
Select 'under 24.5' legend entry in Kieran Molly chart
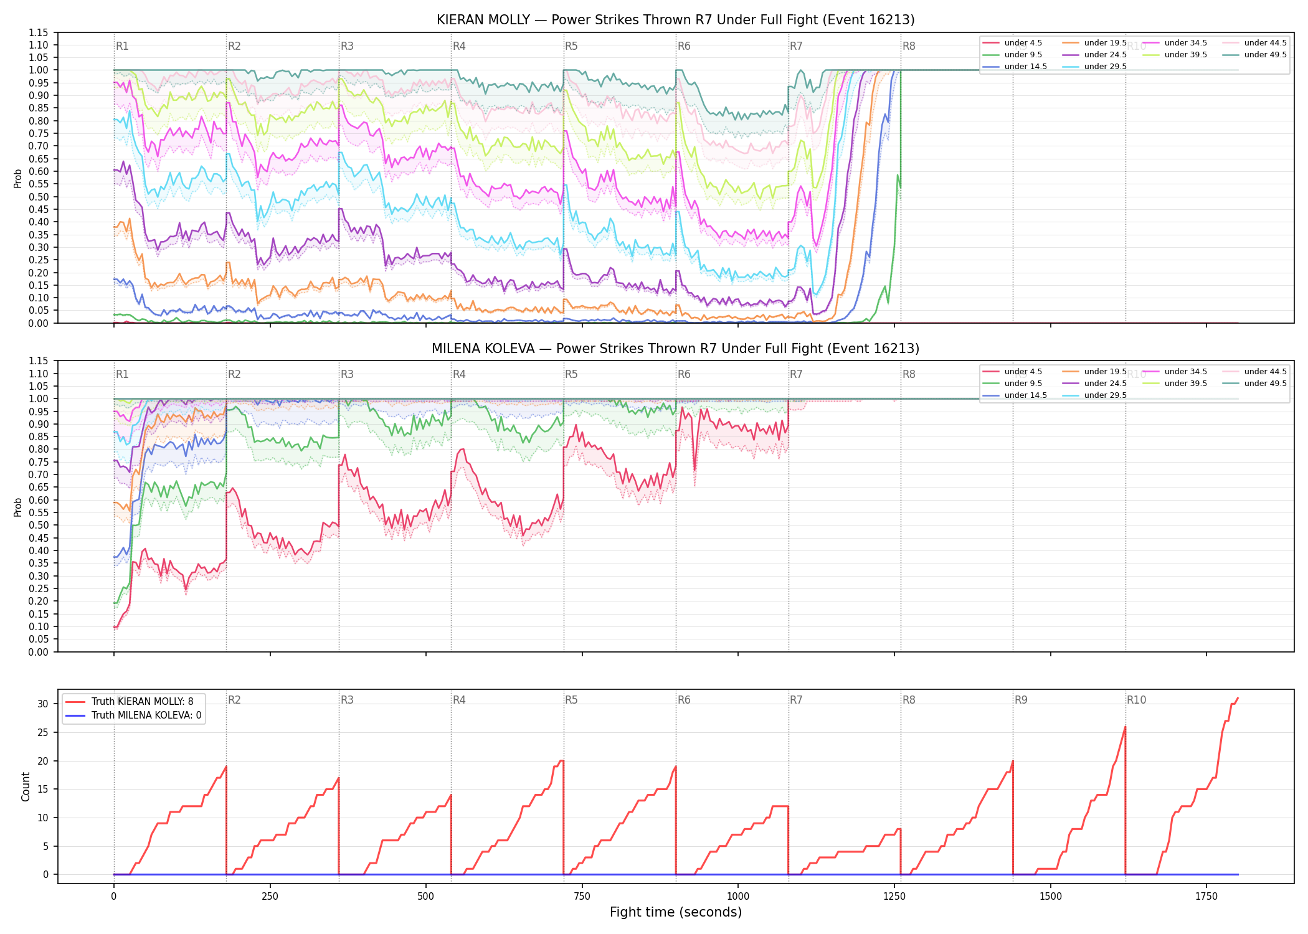point(1094,55)
